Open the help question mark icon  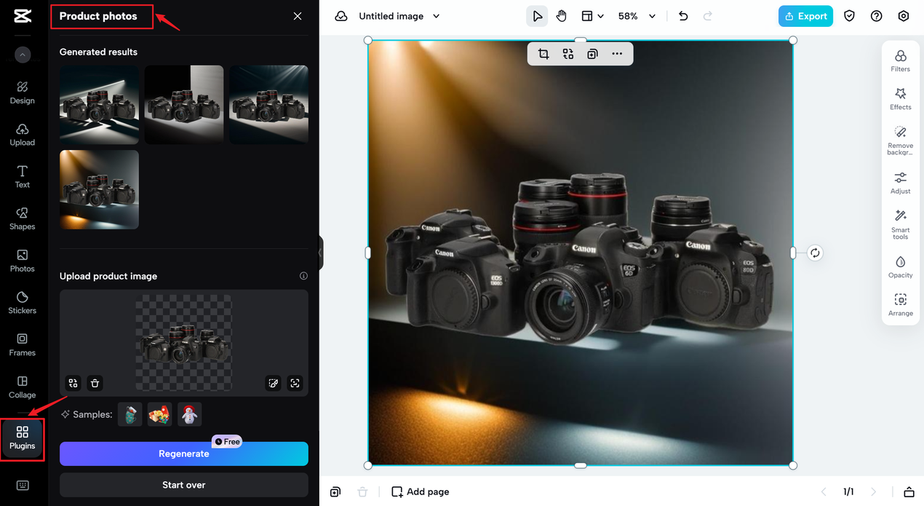pyautogui.click(x=876, y=16)
